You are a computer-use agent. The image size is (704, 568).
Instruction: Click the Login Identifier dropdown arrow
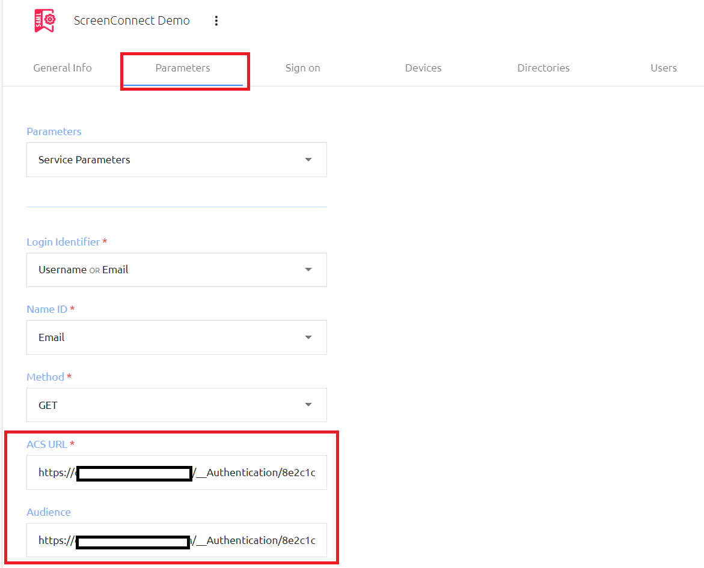[x=308, y=270]
